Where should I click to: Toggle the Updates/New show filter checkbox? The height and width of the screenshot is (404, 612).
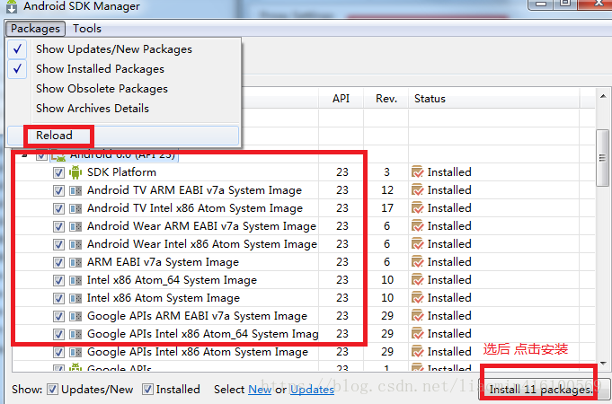52,389
